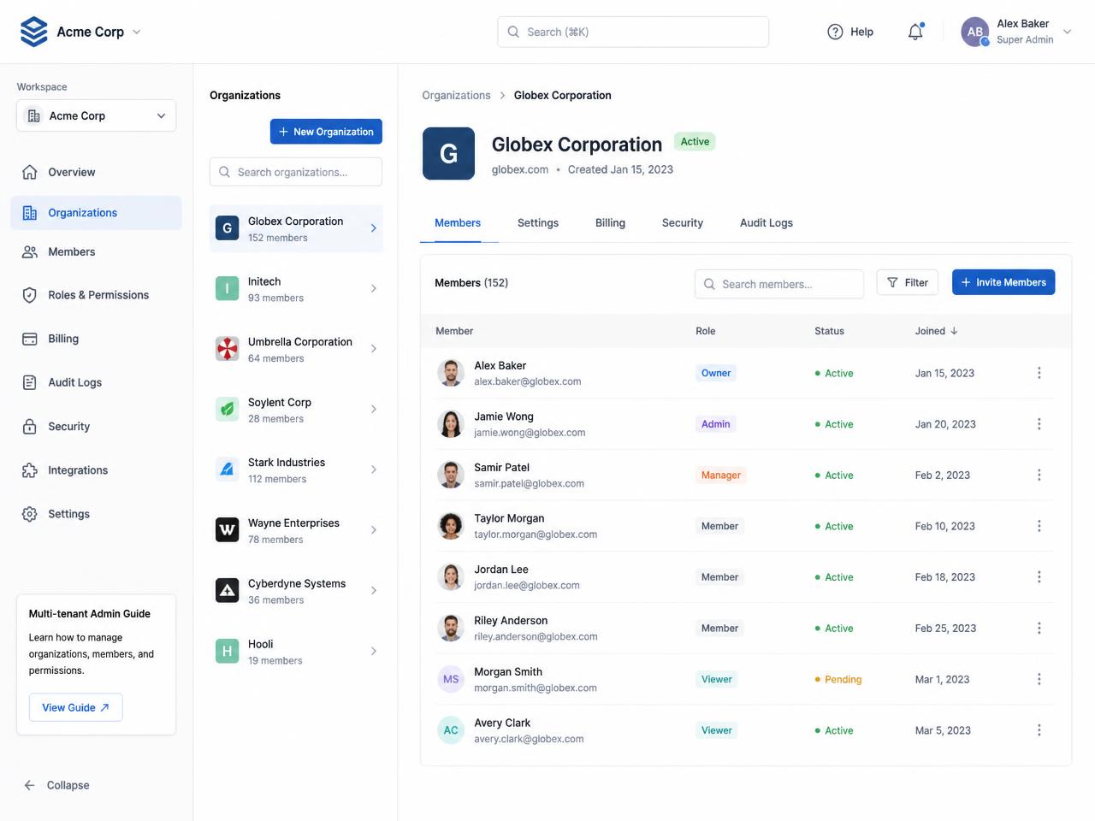The height and width of the screenshot is (821, 1095).
Task: Click Avery Clark's AC avatar
Action: point(451,730)
